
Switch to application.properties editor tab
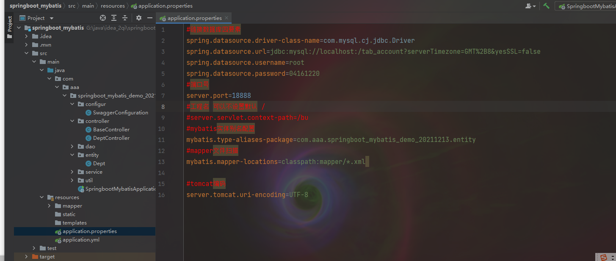point(194,18)
